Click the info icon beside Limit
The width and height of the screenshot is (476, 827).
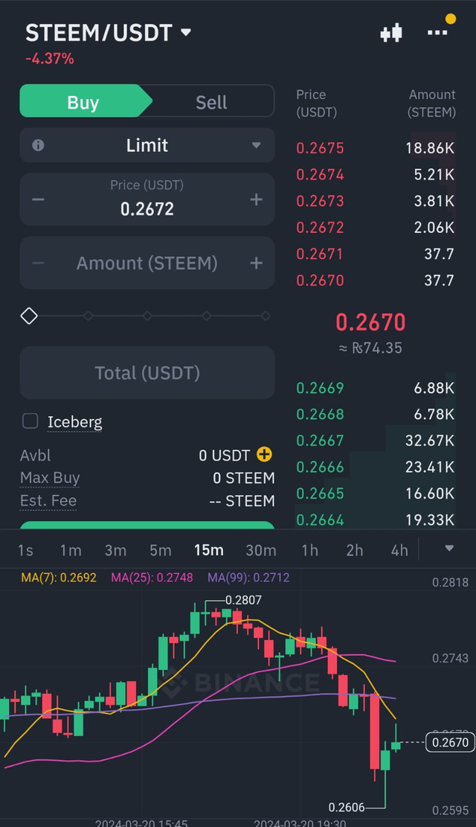[38, 145]
